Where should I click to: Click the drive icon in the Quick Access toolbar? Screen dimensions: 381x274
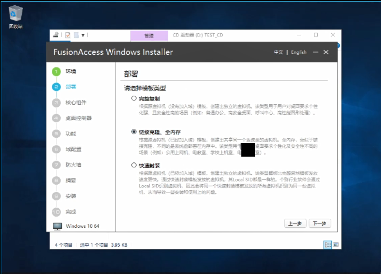point(55,35)
